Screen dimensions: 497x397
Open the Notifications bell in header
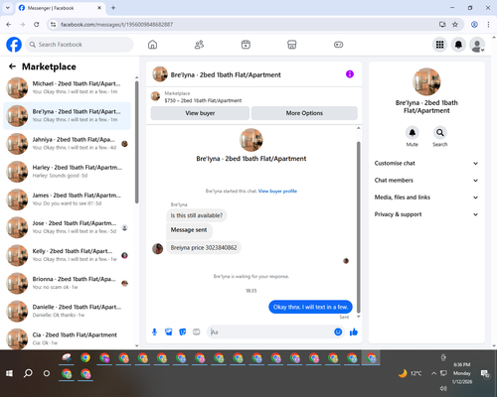pos(458,45)
